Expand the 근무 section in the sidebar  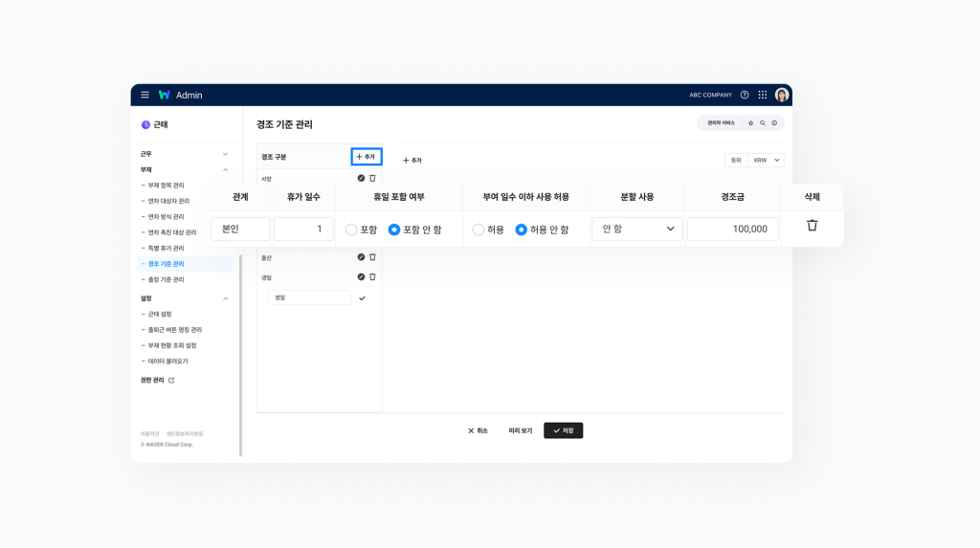pos(226,154)
